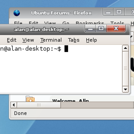Open the Go menu in Firefox
The width and height of the screenshot is (134, 134).
coord(66,23)
